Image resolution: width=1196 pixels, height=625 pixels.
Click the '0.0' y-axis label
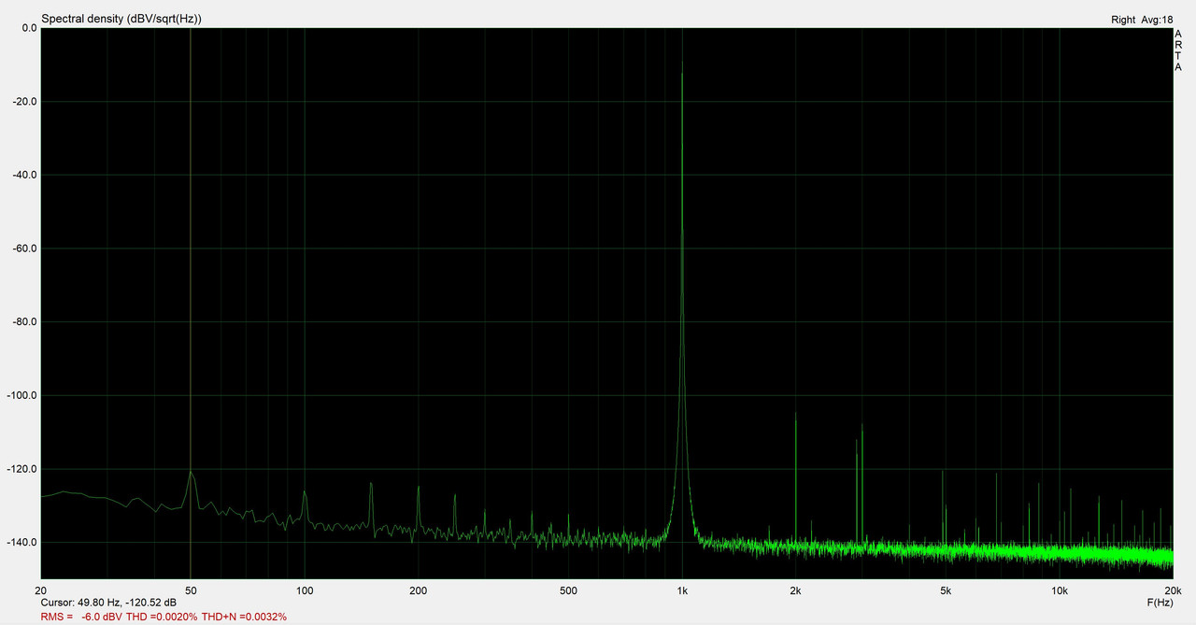coord(28,28)
